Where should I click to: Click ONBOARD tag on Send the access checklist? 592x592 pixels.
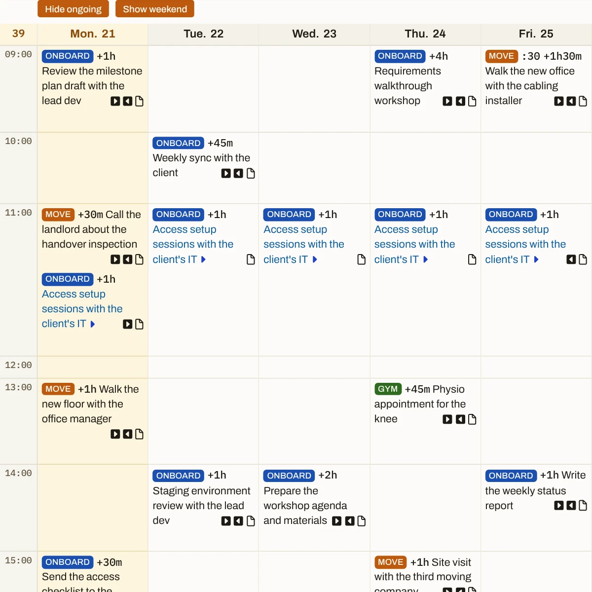click(68, 562)
